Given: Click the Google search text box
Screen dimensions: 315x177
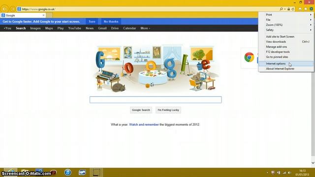Looking at the screenshot, I should click(156, 100).
